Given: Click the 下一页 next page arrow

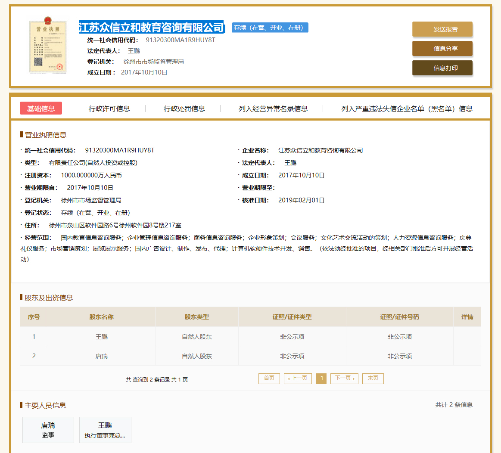Looking at the screenshot, I should (x=344, y=379).
